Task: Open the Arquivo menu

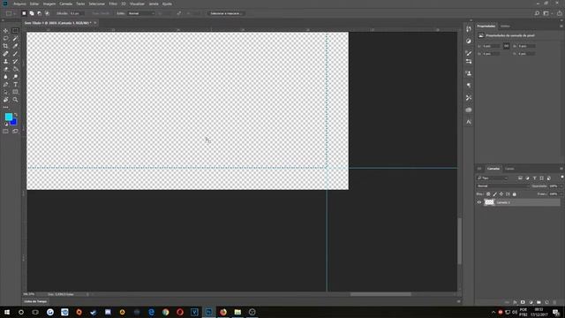Action: pos(19,4)
